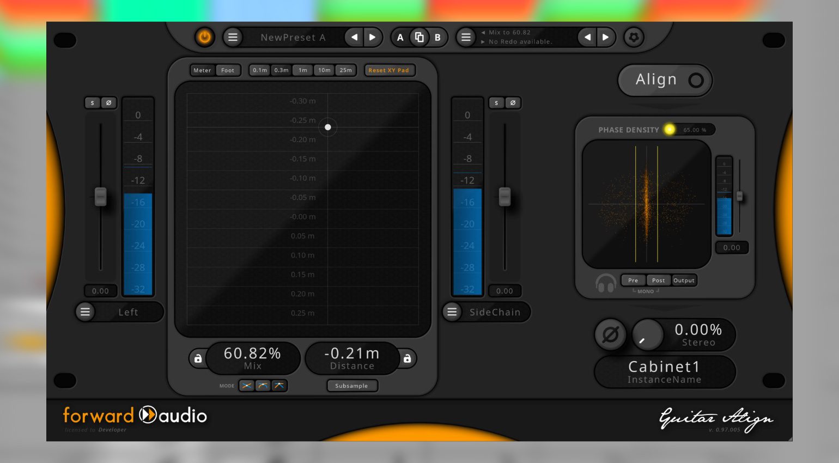This screenshot has height=463, width=839.
Task: Toggle the orange plugin power button
Action: (205, 37)
